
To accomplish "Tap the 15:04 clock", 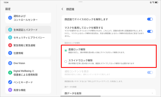I will pos(6,2).
